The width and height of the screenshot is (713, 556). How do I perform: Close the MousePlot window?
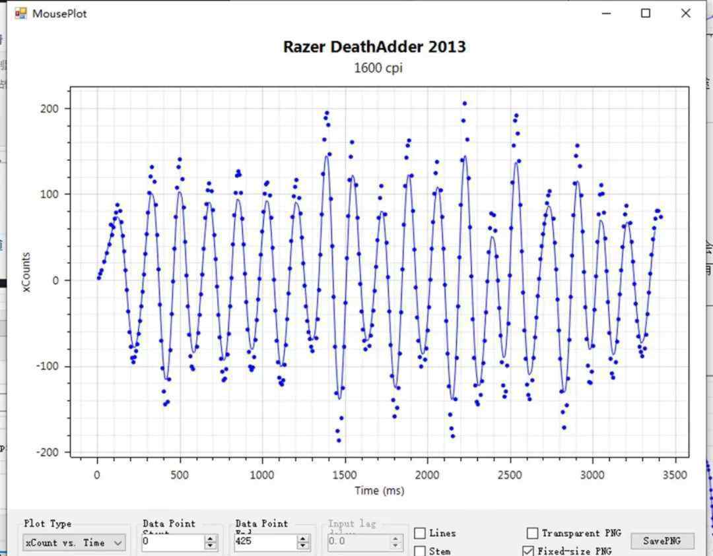tap(686, 13)
